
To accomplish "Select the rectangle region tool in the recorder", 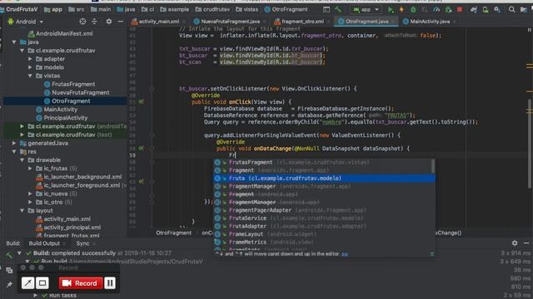I will point(42,282).
